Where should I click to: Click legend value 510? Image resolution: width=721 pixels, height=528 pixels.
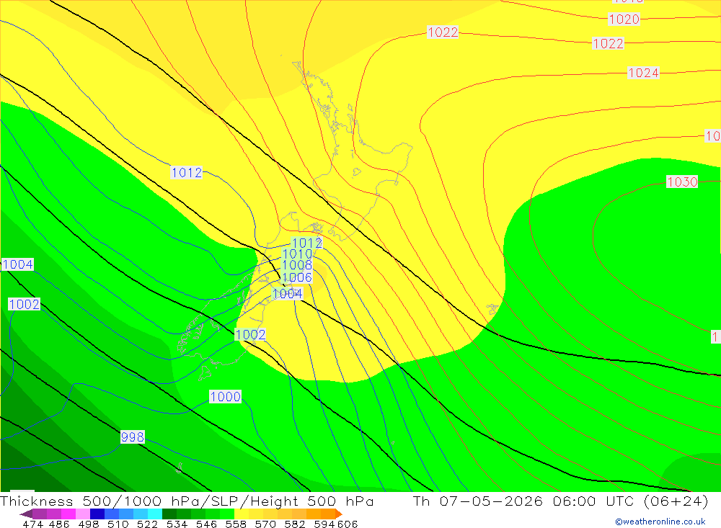tap(118, 524)
